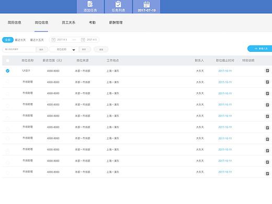
Task: Click the standalone gray reset button
Action: pos(101,50)
